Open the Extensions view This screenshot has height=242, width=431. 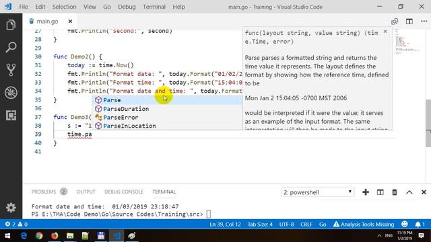click(x=11, y=115)
